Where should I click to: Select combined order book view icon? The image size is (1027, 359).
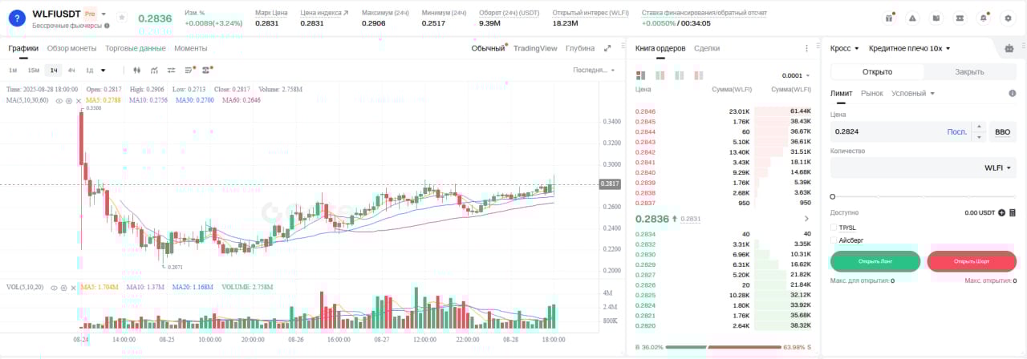640,75
